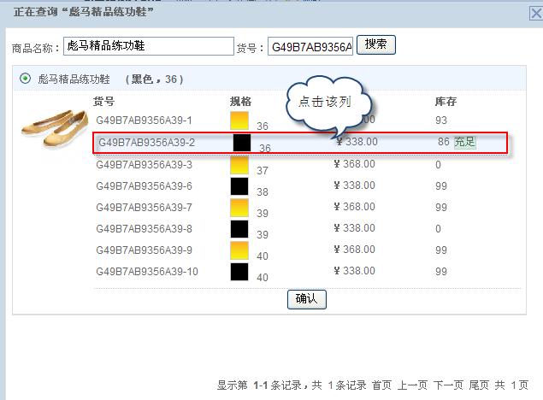543x400 pixels.
Task: Select row with item number G49B7AB9356A39-9
Action: click(x=144, y=250)
